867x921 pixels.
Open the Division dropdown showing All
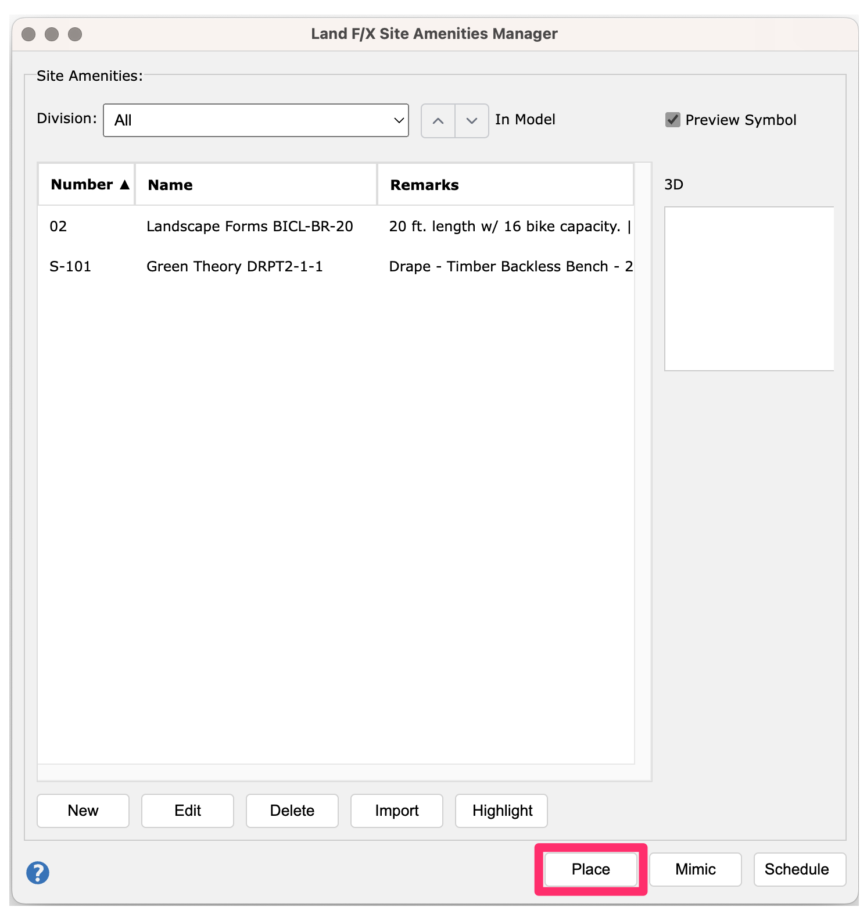[x=256, y=120]
